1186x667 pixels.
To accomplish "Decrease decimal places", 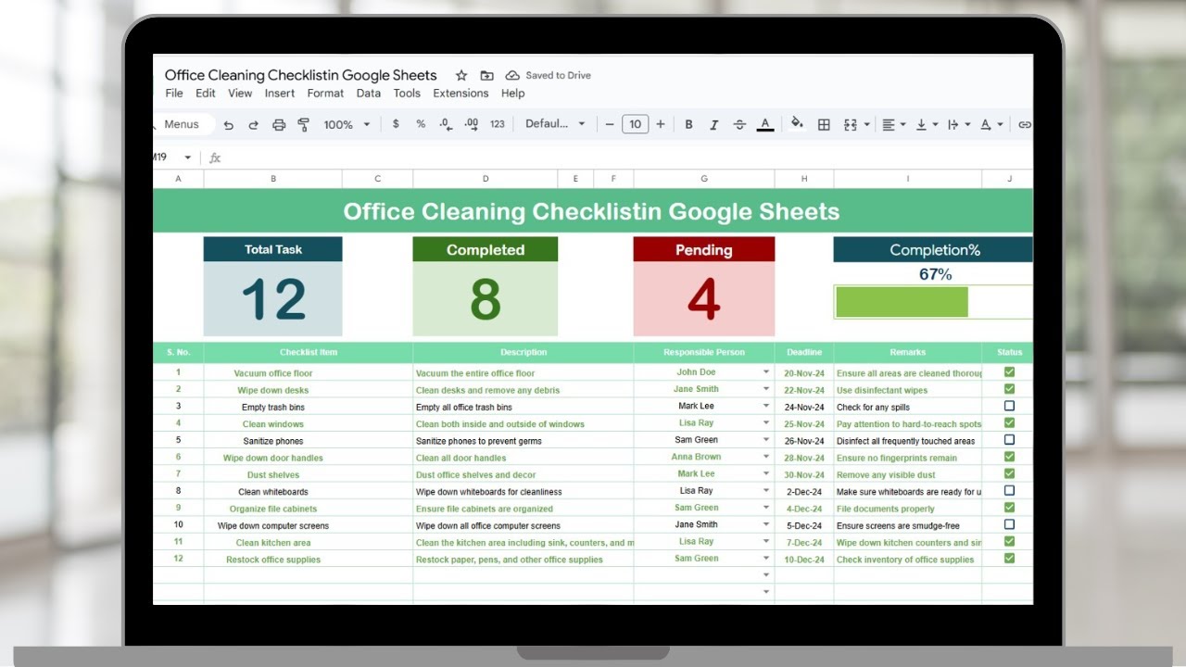I will point(446,124).
